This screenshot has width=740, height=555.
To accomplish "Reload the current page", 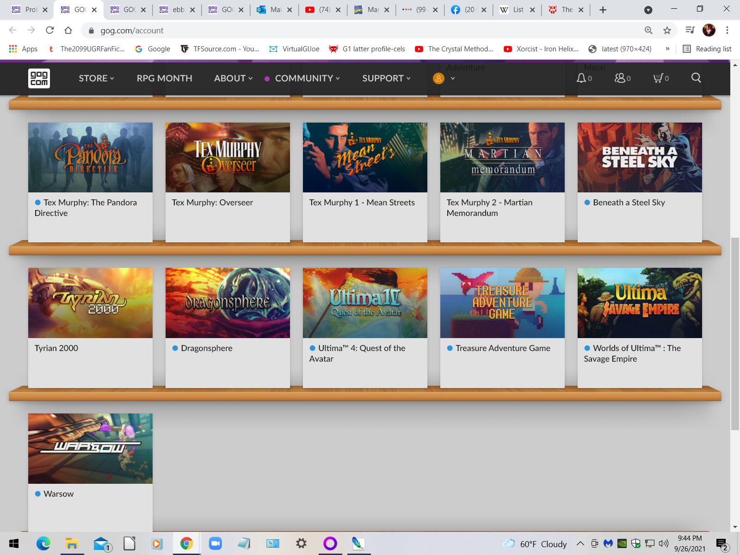I will point(49,30).
